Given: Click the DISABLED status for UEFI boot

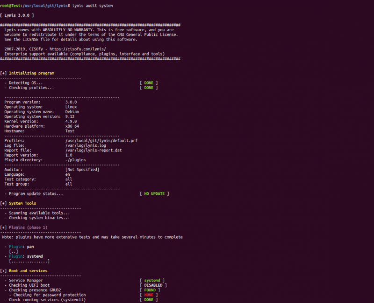Looking at the screenshot, I should 153,285.
